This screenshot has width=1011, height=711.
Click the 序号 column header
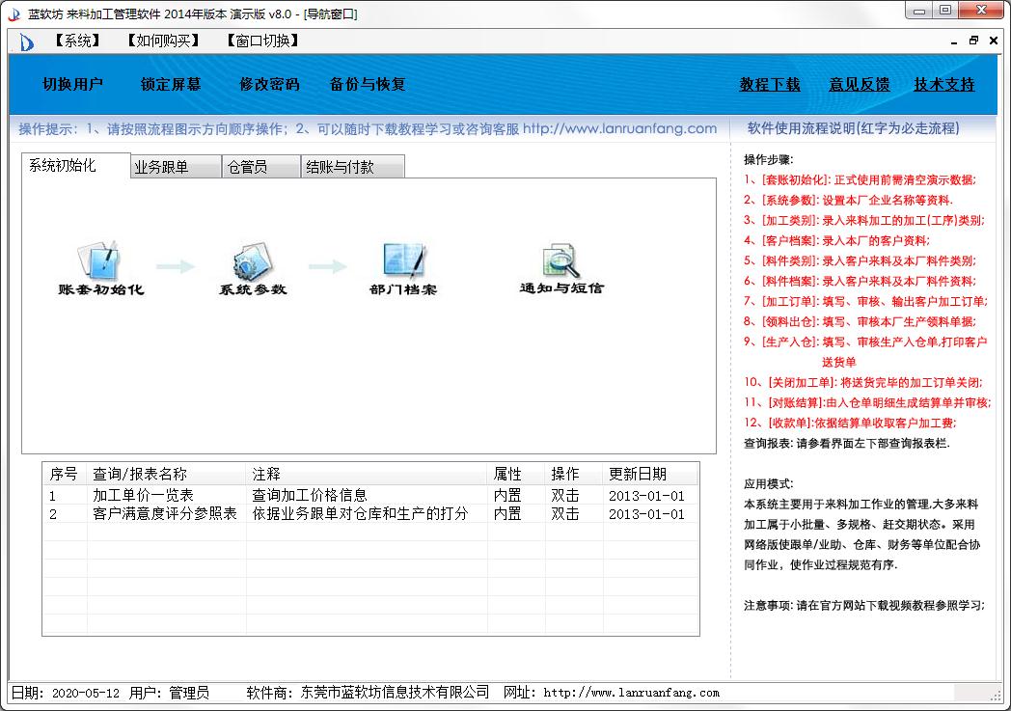point(65,474)
